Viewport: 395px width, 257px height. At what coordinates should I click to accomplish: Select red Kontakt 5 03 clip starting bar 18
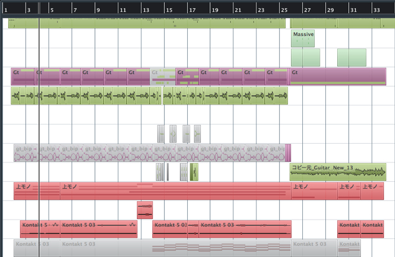245,229
